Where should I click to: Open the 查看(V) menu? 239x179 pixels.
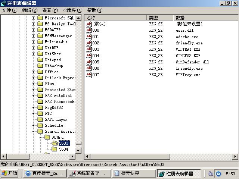(x=50, y=10)
